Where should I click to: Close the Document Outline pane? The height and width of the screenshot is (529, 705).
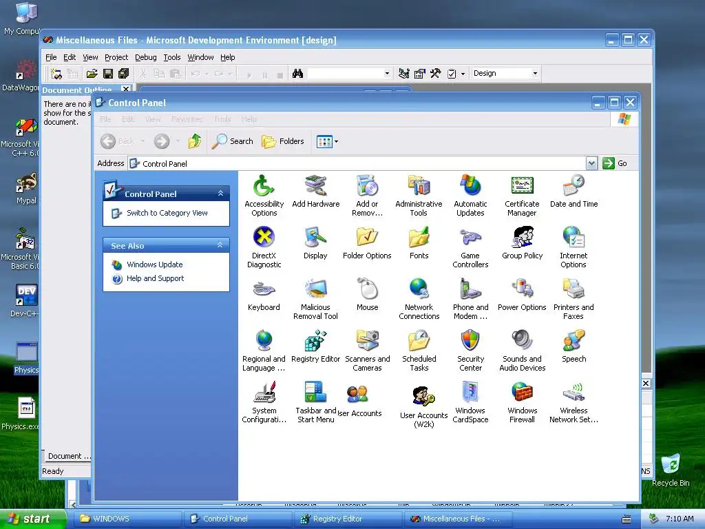click(x=126, y=90)
